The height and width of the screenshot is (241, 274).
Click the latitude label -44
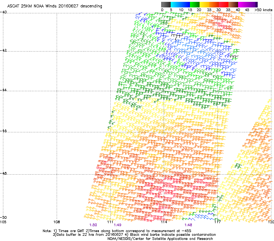point(3,90)
